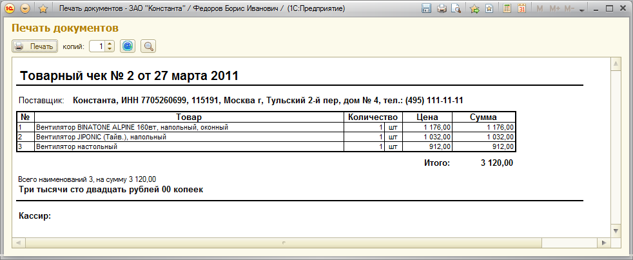Click the magnifier preview icon in toolbar
Image resolution: width=633 pixels, height=260 pixels.
[x=148, y=46]
